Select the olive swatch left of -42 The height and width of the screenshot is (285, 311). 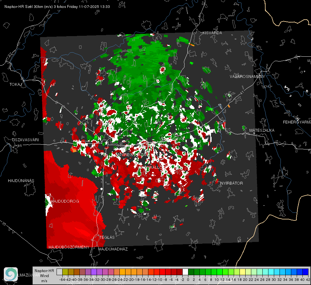coord(65,272)
